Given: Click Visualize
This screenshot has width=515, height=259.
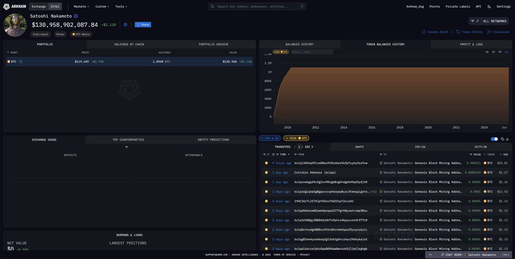Looking at the screenshot, I should point(498,32).
